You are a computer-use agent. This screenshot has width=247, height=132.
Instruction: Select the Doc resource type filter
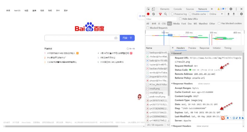190,24
